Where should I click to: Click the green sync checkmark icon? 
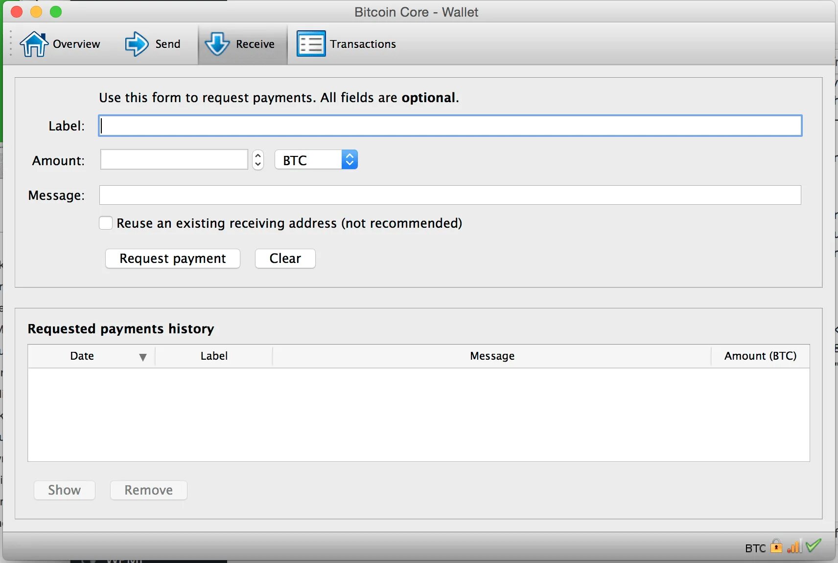[x=813, y=545]
